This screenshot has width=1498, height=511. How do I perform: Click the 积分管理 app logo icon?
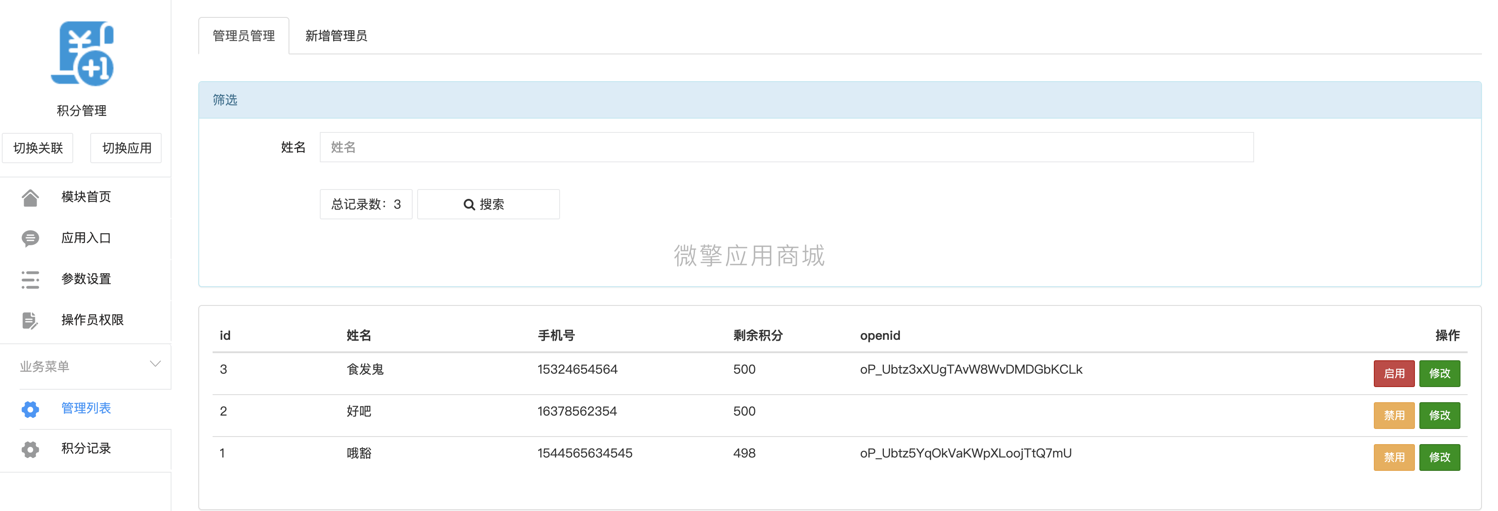(x=82, y=54)
